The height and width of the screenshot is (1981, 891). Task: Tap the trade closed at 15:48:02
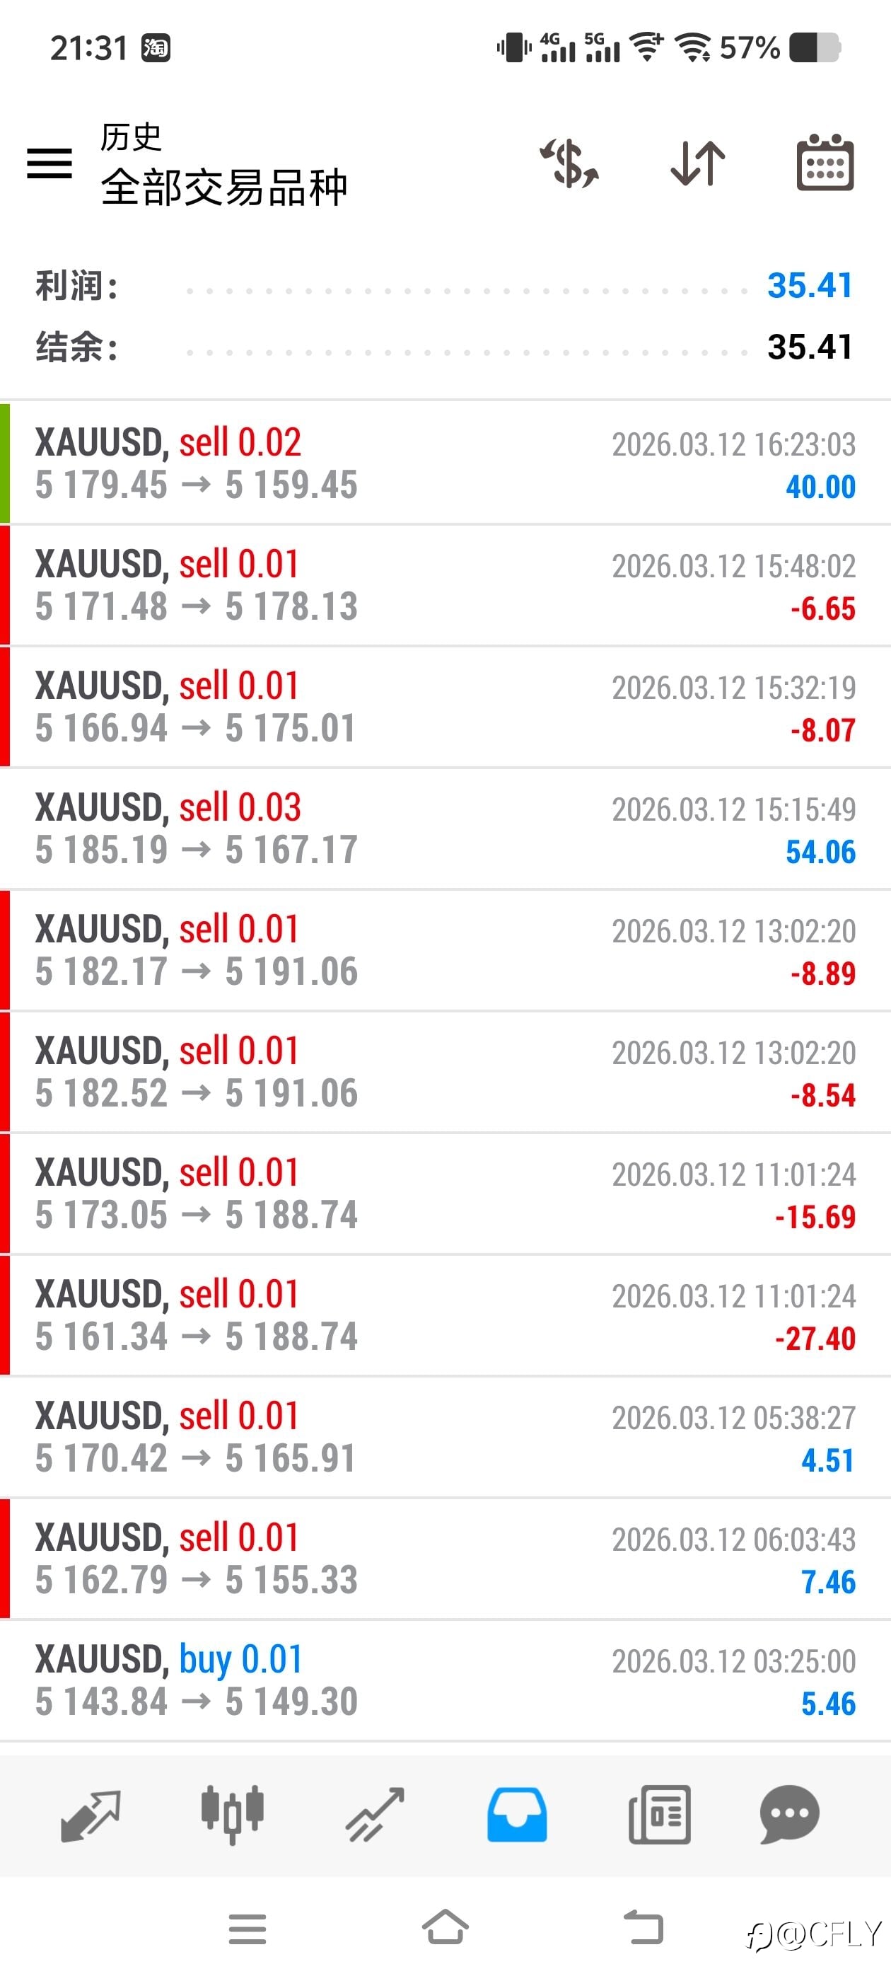[x=446, y=585]
